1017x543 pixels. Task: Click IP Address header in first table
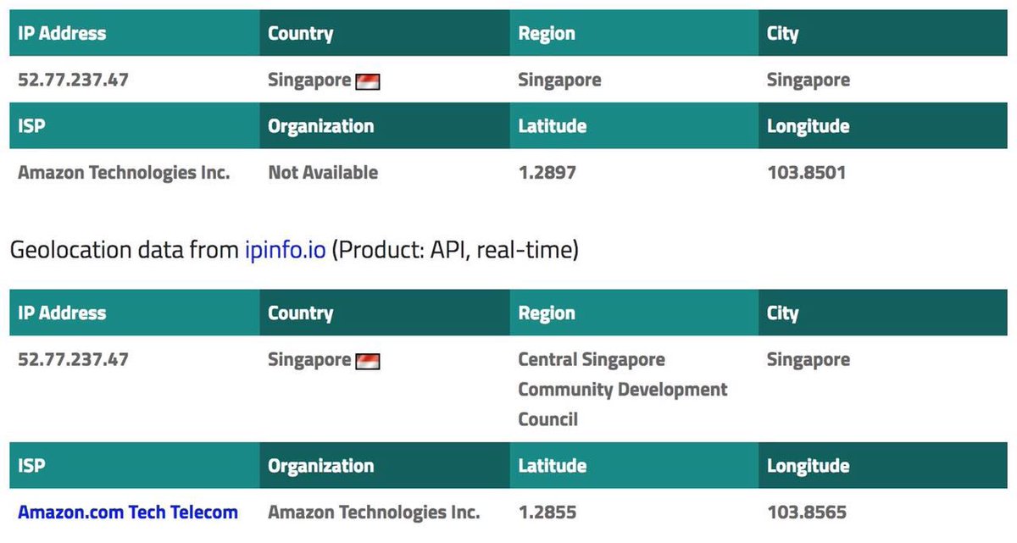(135, 34)
